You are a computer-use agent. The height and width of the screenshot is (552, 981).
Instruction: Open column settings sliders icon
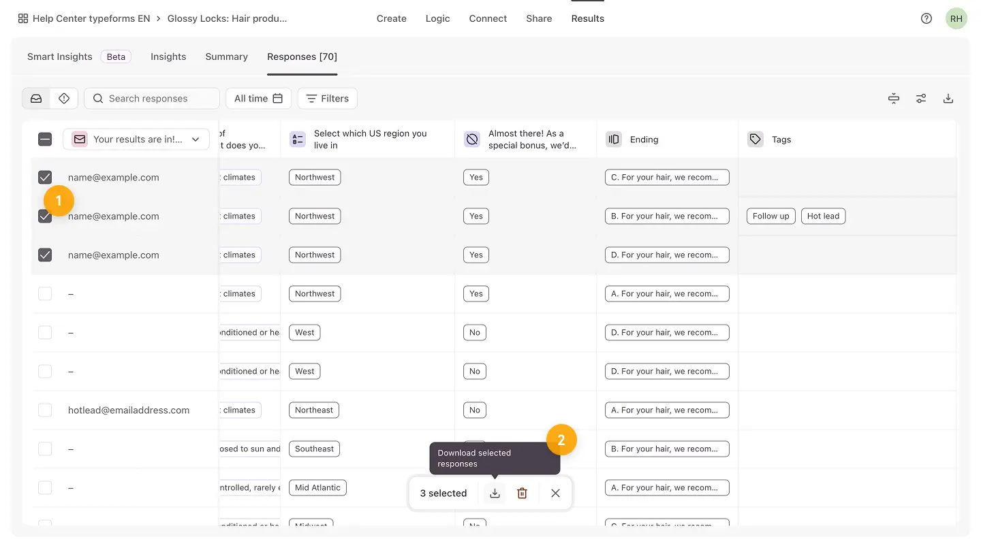(x=920, y=99)
